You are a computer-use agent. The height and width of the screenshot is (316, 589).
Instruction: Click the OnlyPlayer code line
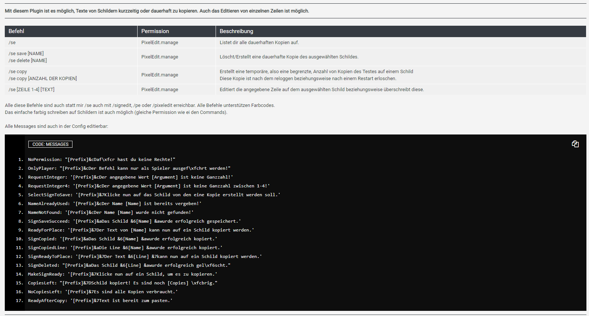click(129, 168)
